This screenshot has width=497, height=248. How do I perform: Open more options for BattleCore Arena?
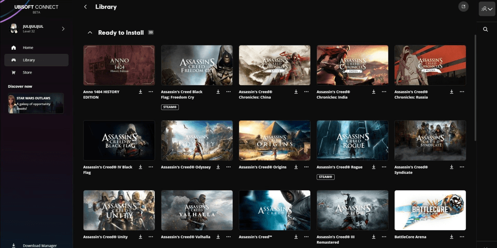(x=462, y=236)
